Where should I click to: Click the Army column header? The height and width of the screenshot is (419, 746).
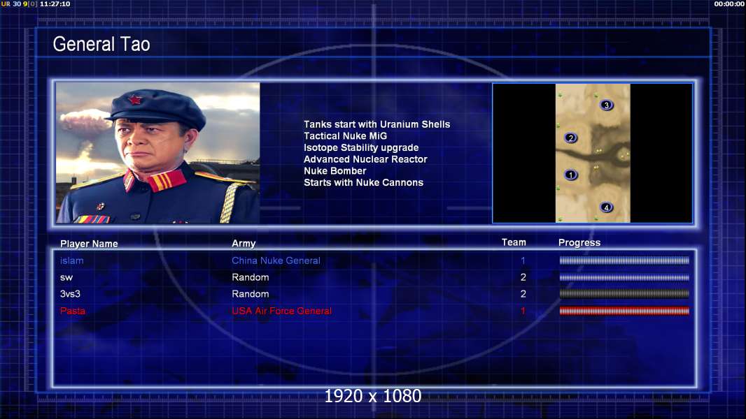point(244,243)
